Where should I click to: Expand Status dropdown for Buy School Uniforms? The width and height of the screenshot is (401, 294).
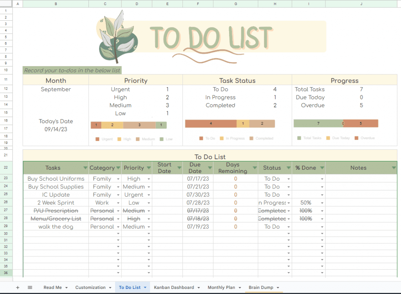click(289, 179)
